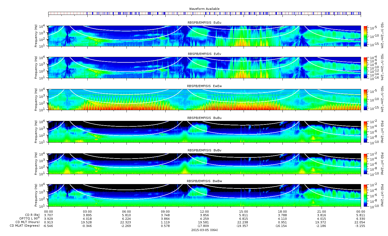Click the EvEv spectrogram panel

pos(204,68)
